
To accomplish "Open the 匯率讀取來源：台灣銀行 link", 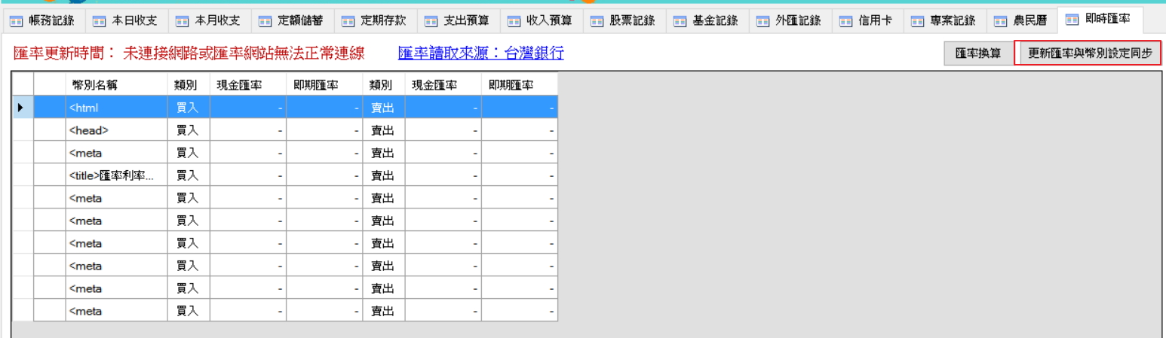I will (x=481, y=53).
